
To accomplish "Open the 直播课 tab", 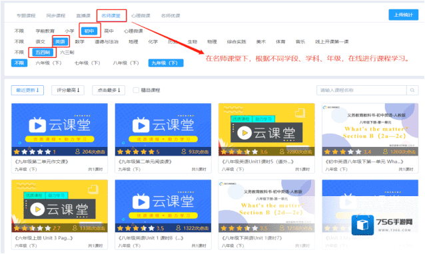I will click(83, 16).
